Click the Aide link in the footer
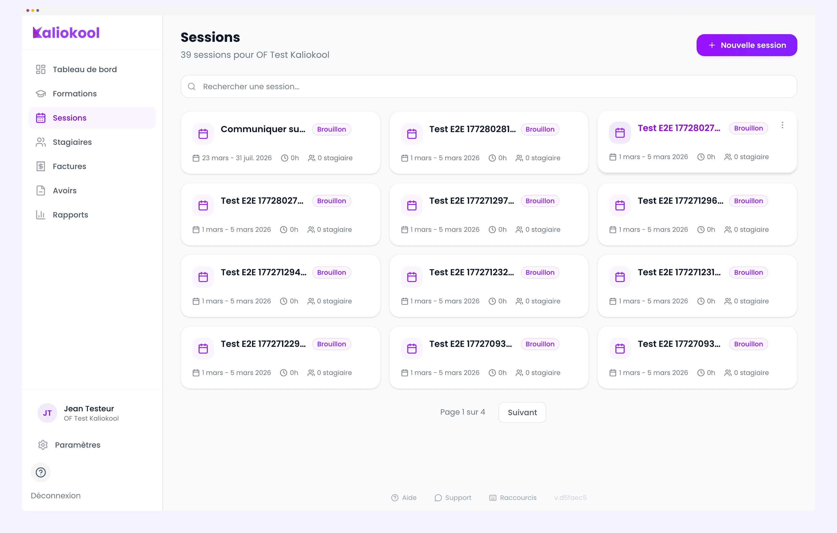 [x=404, y=497]
